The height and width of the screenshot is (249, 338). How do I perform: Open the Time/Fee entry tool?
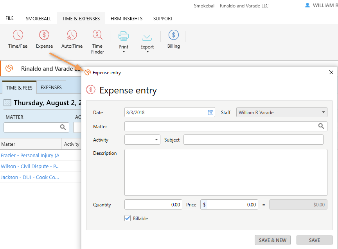(x=18, y=39)
